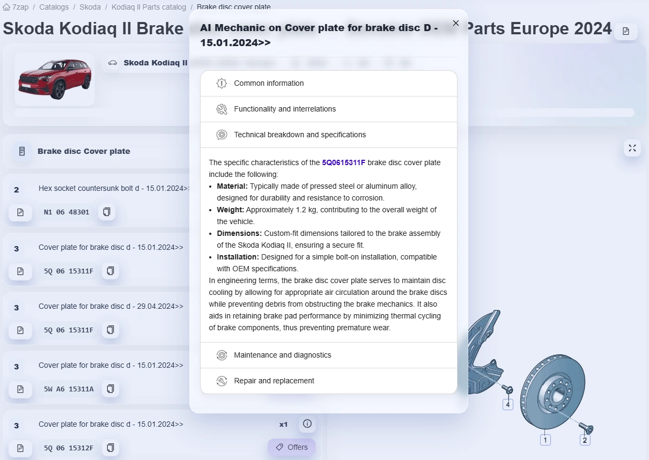Close the AI Mechanic dialog
This screenshot has width=649, height=460.
coord(455,23)
